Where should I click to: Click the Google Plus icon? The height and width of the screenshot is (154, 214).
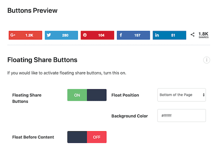click(x=13, y=35)
